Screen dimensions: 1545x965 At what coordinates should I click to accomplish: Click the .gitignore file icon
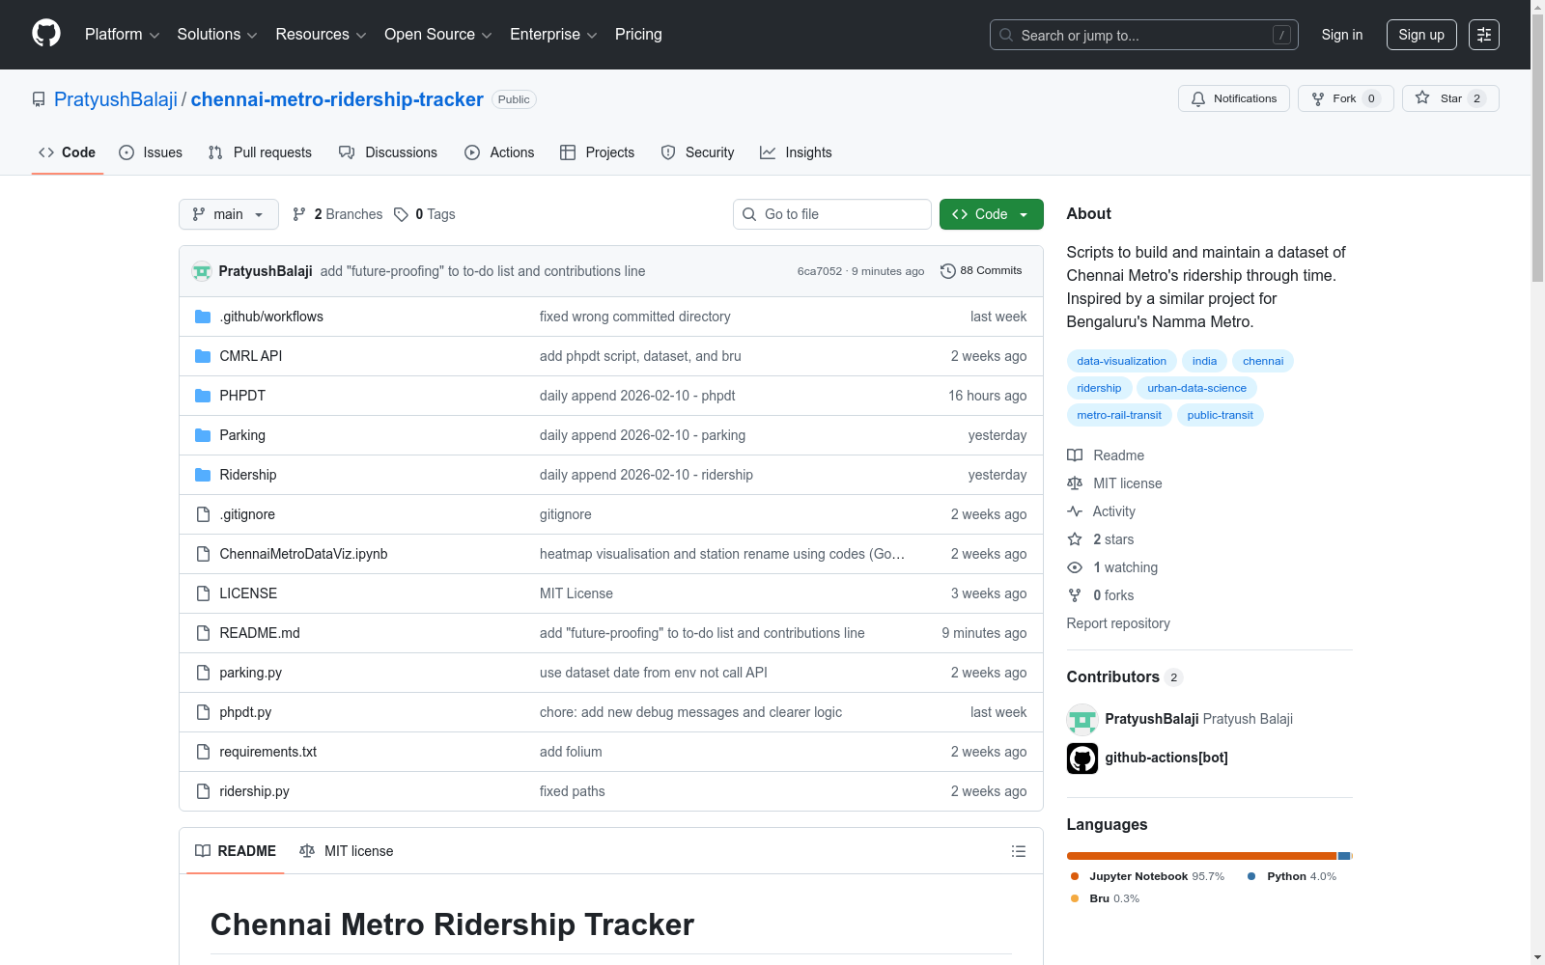(203, 514)
